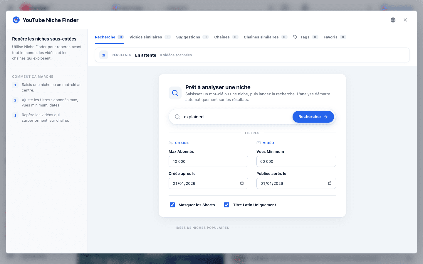Click the tag icon beside Tags
This screenshot has width=423, height=264.
(295, 37)
